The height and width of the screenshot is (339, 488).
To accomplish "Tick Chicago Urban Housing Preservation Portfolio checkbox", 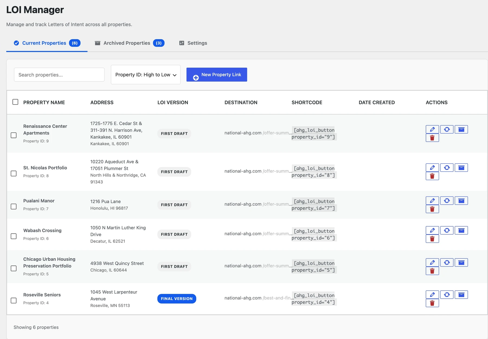I will 14,268.
